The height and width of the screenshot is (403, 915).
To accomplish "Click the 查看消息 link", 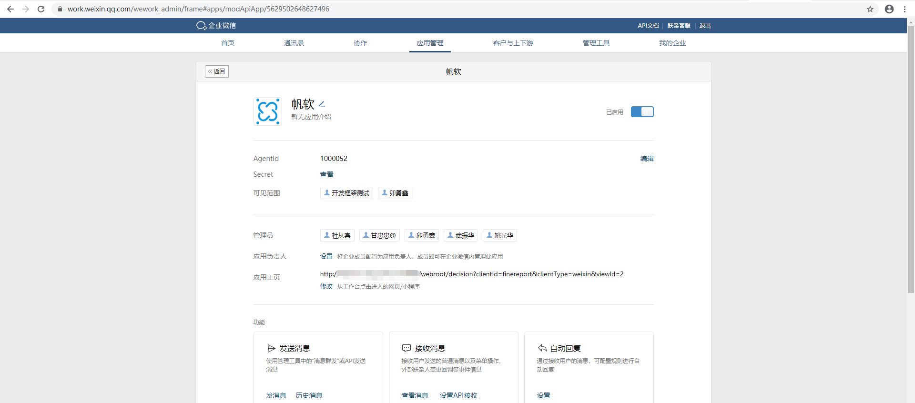I will pyautogui.click(x=415, y=395).
